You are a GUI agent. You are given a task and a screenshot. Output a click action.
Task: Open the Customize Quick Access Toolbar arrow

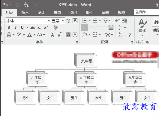pos(37,5)
